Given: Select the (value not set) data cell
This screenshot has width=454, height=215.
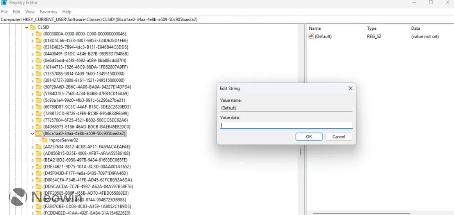Looking at the screenshot, I should (x=425, y=36).
